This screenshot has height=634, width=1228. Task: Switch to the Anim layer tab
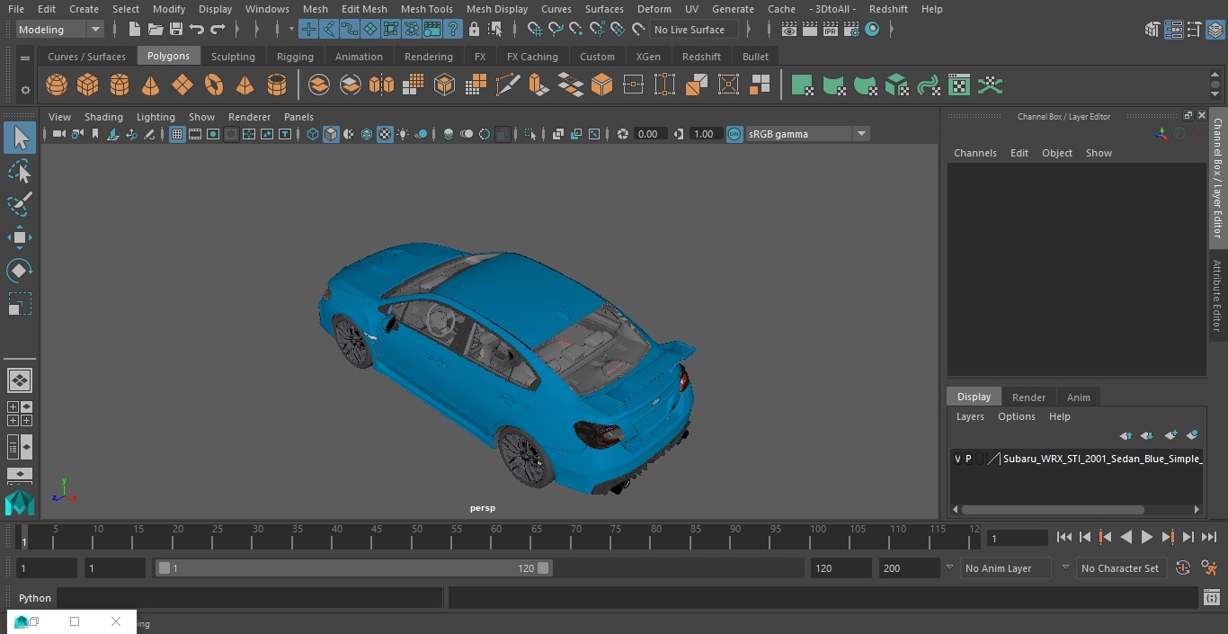pos(1078,397)
